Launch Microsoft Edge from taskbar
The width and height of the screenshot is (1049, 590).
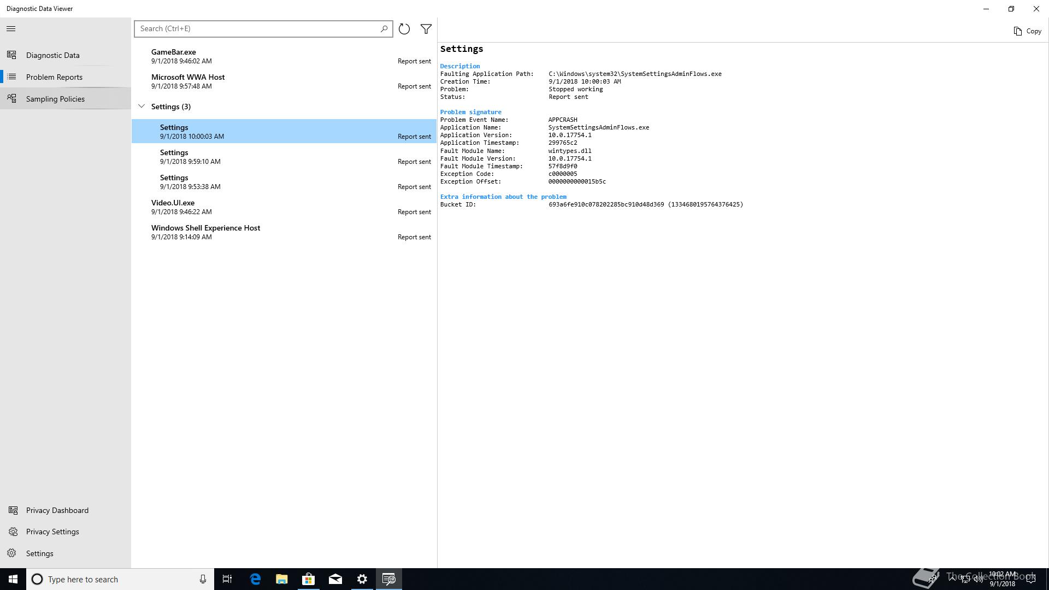(255, 579)
